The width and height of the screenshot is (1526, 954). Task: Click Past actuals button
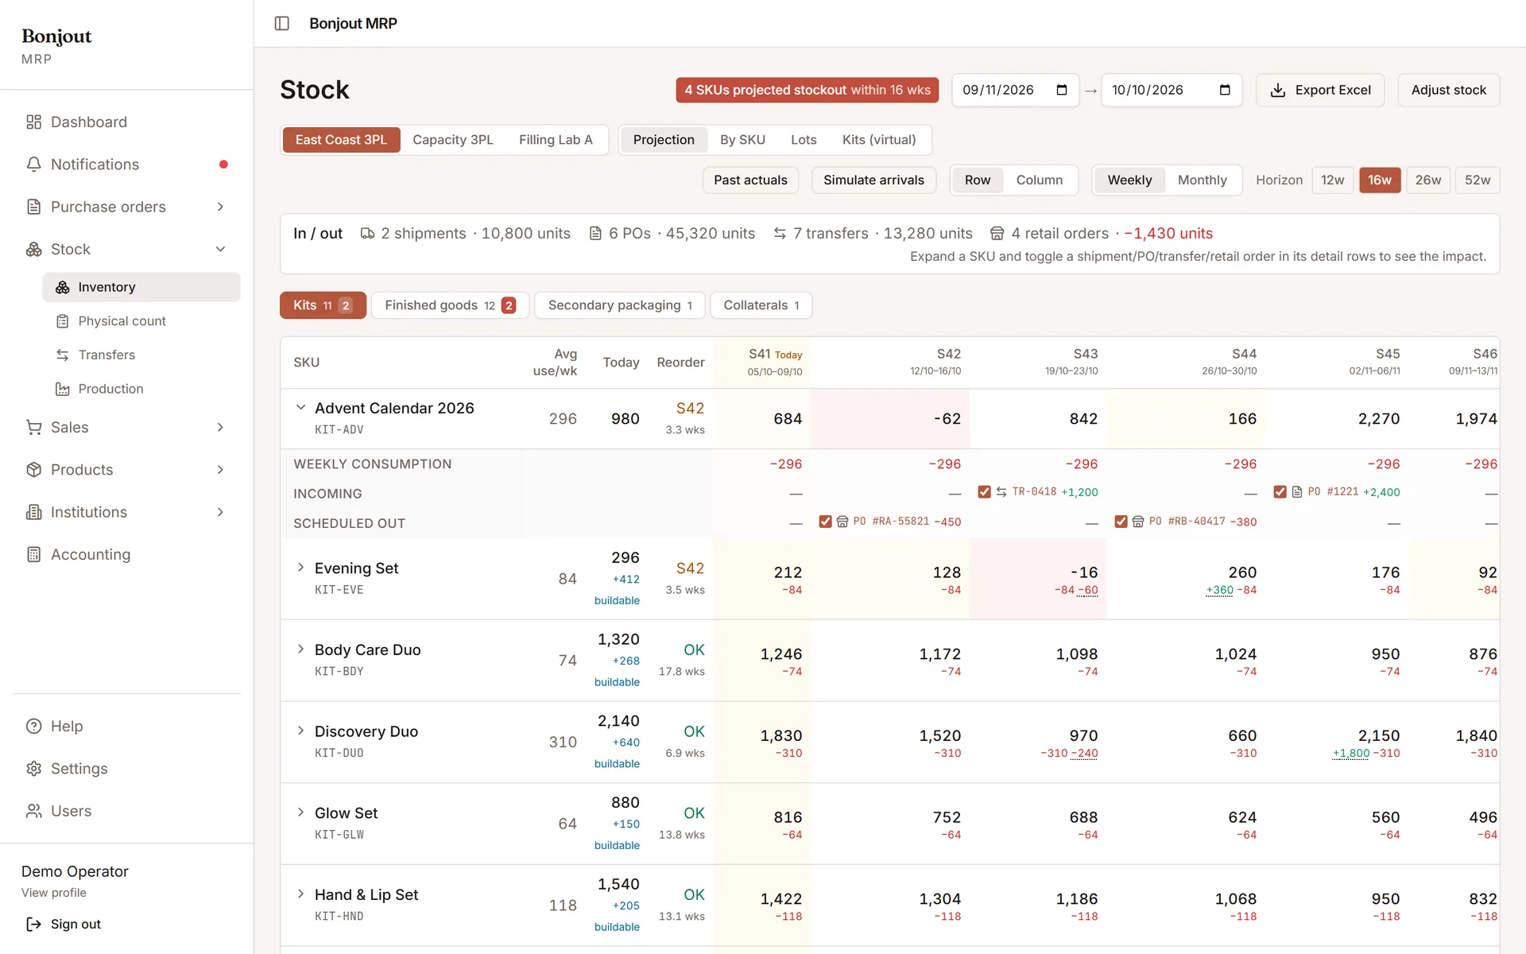pyautogui.click(x=750, y=180)
